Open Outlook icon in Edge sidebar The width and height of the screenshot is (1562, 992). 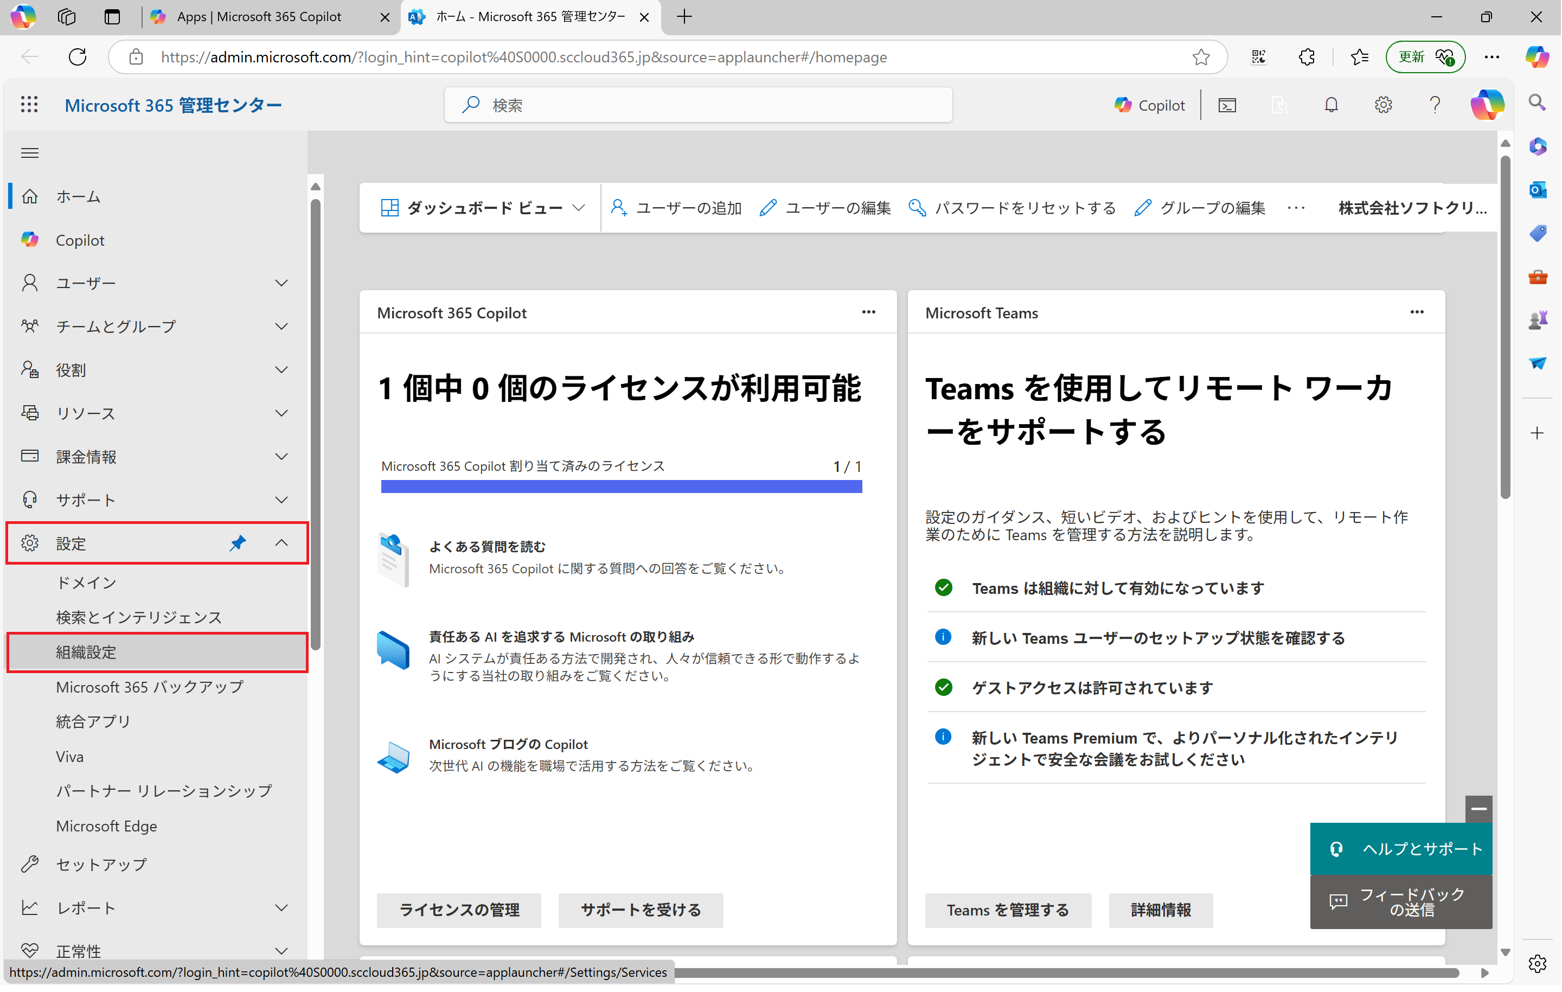point(1538,190)
